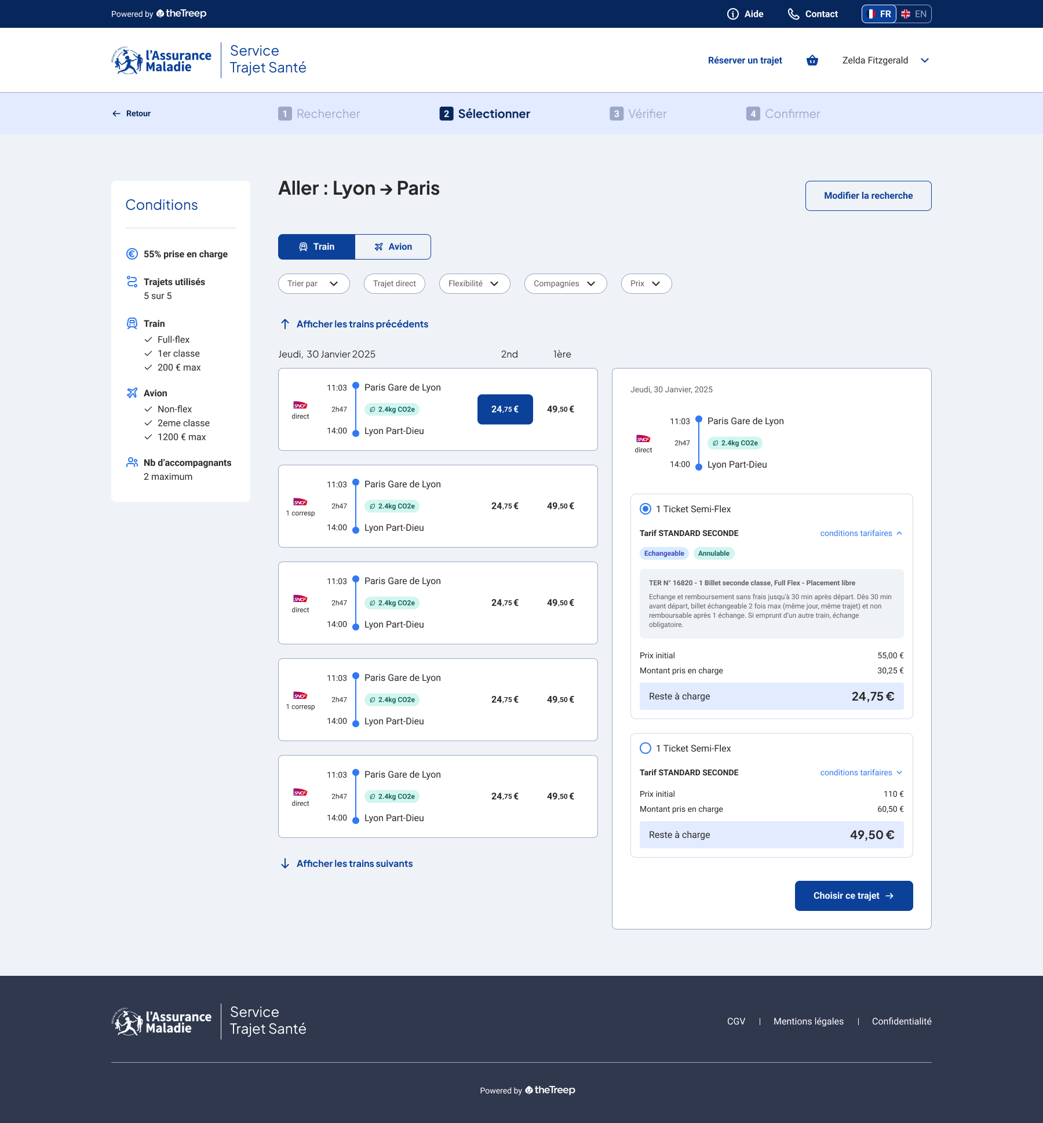
Task: Toggle the Trajet direct filter
Action: pyautogui.click(x=395, y=283)
